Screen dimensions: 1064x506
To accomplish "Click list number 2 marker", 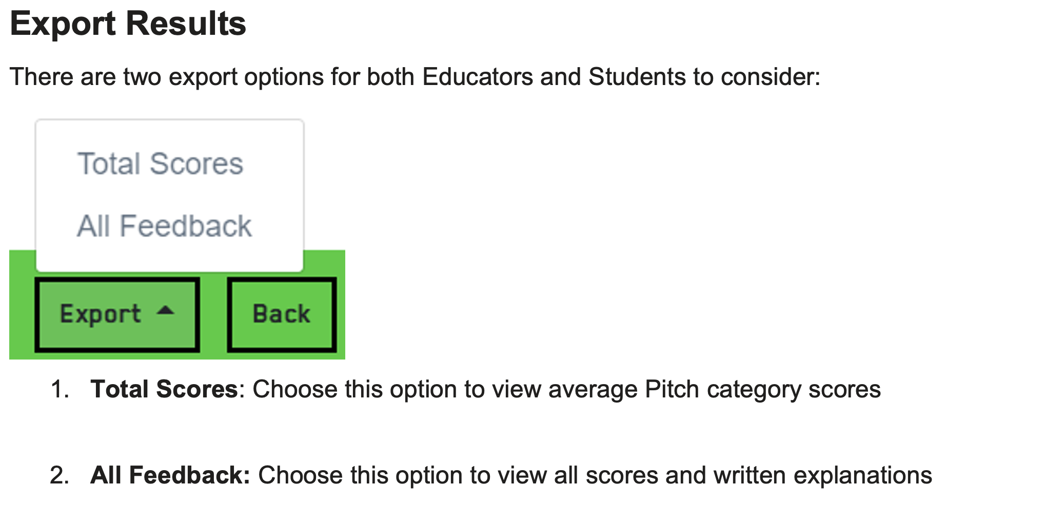I will [x=60, y=475].
